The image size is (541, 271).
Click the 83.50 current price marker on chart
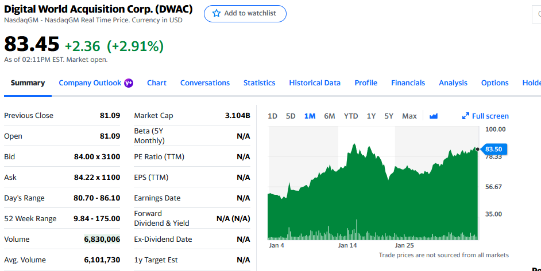coord(493,149)
